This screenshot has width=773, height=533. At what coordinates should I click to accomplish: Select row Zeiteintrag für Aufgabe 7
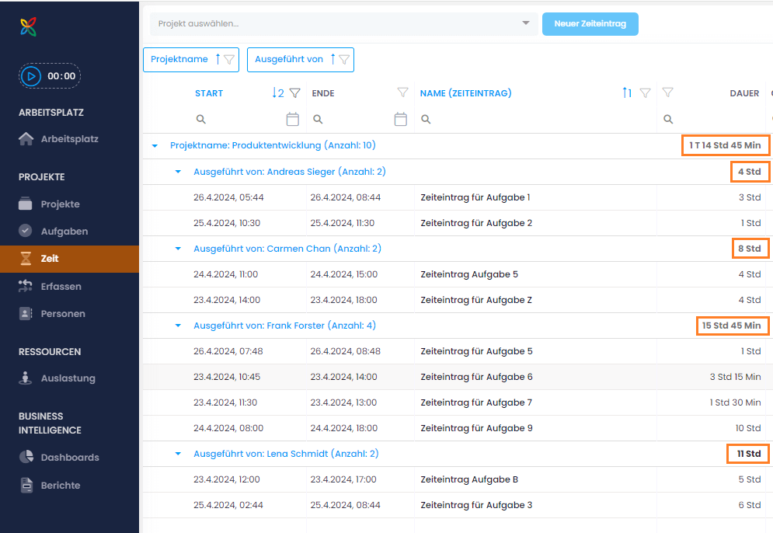[x=458, y=402]
